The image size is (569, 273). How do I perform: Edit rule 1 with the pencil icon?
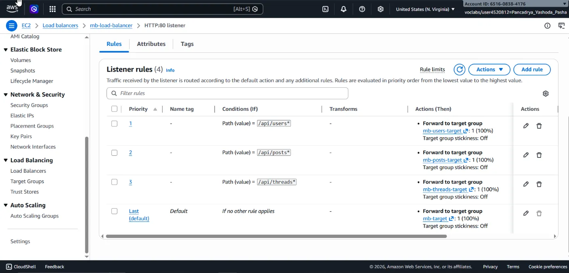pos(526,126)
